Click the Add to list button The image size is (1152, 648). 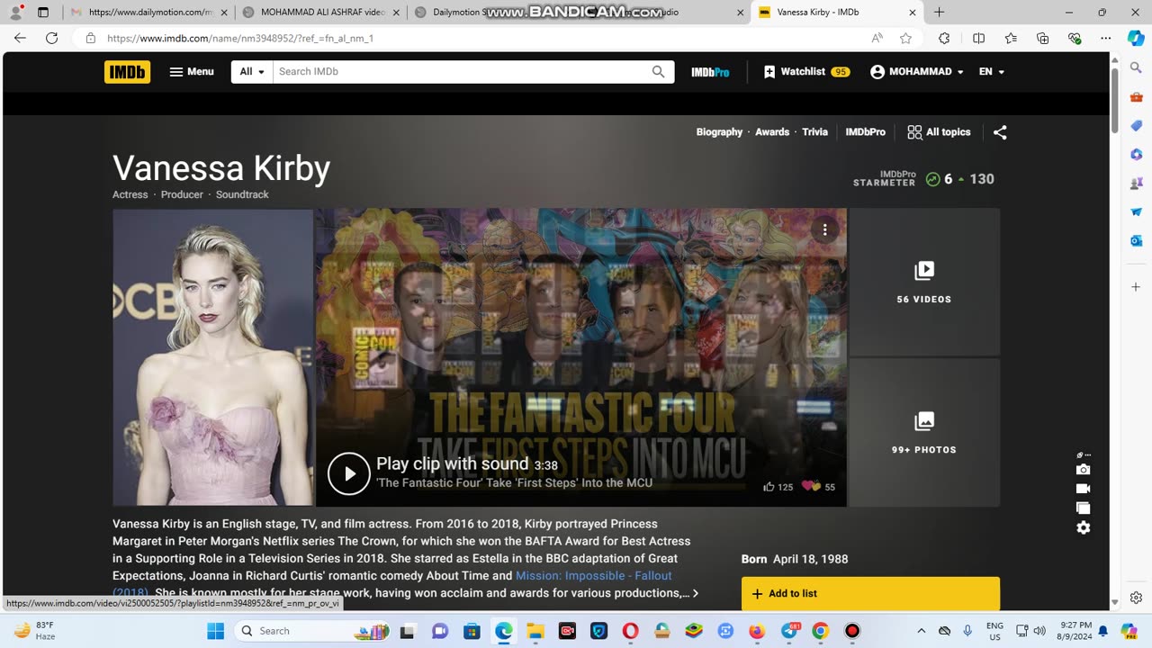point(870,594)
